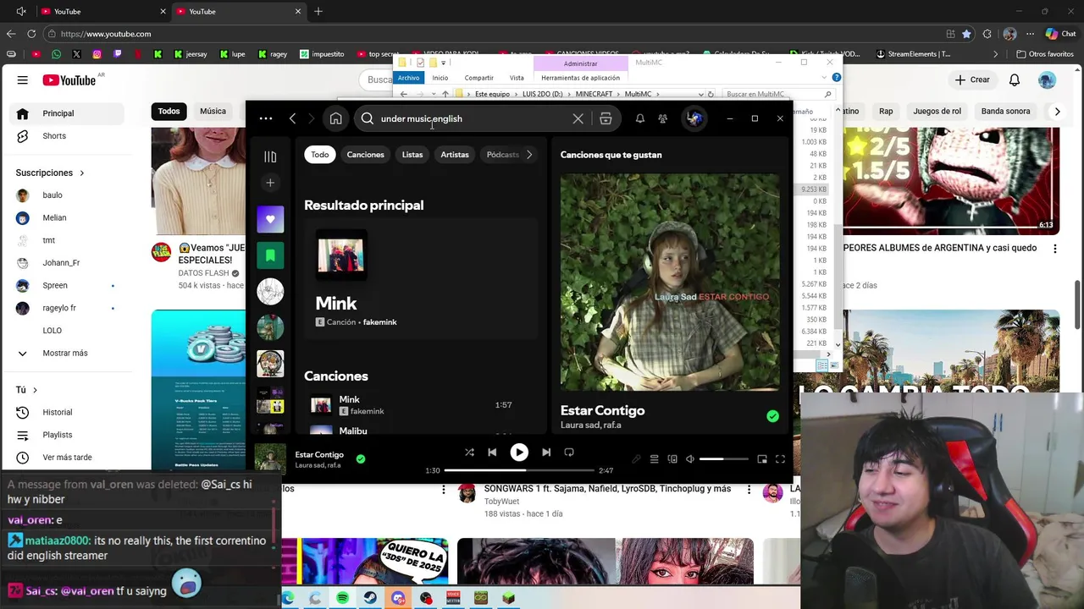Open Spotify queue icon
This screenshot has height=609, width=1084.
coord(654,459)
